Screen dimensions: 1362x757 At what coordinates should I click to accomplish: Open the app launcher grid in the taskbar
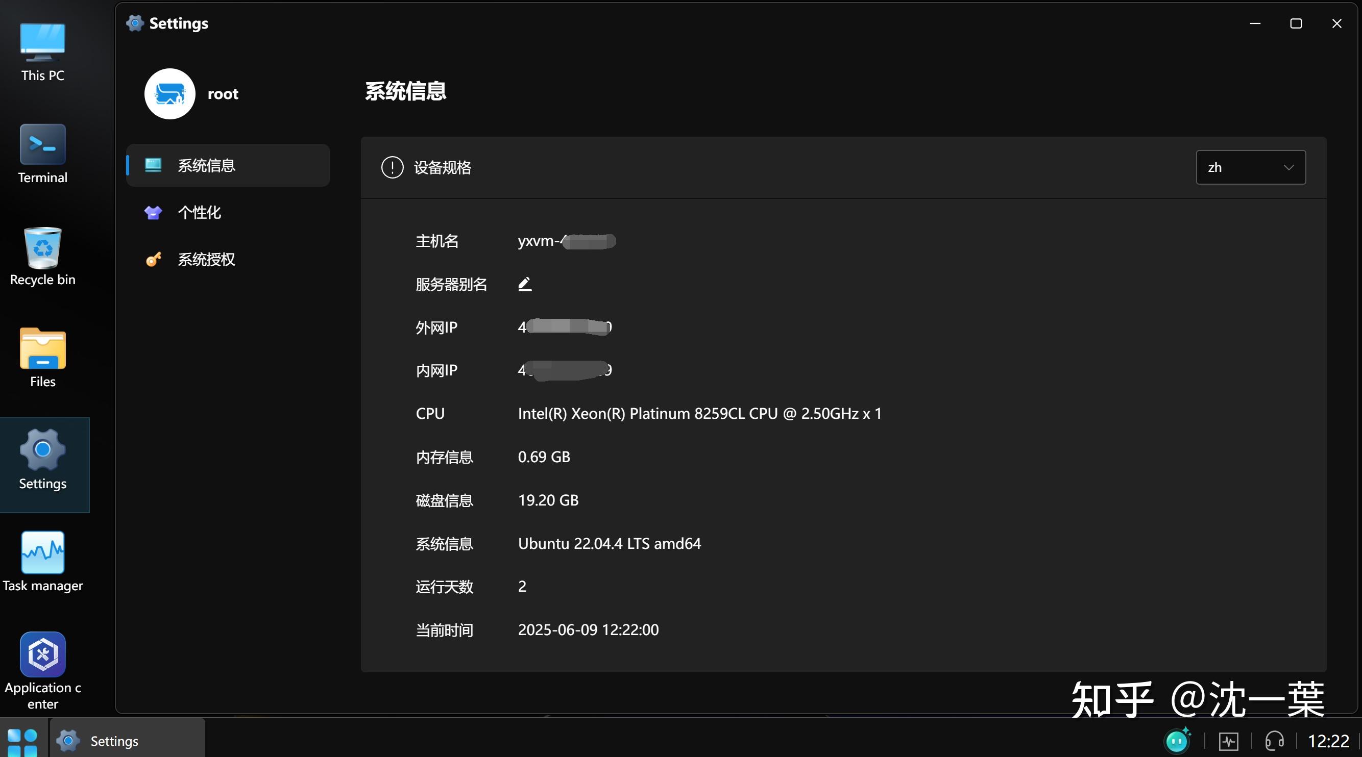[x=23, y=741]
